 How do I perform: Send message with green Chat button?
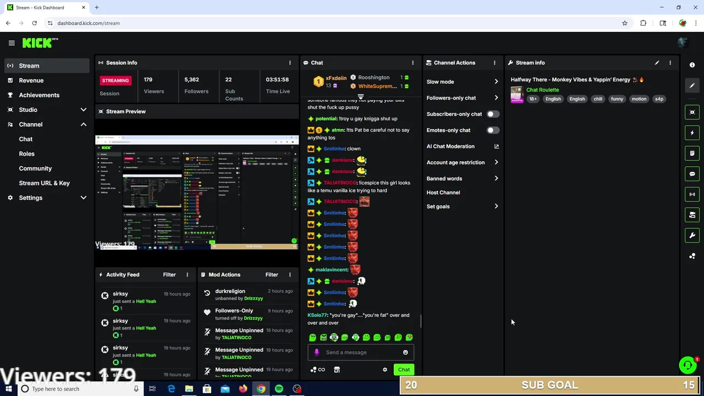pos(404,370)
